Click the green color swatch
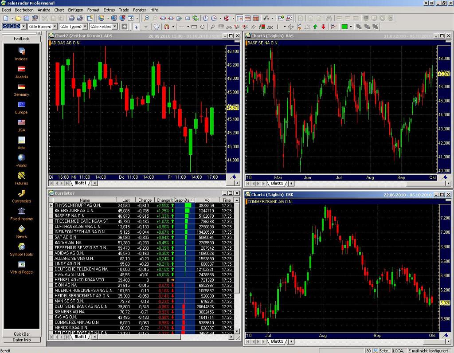The width and height of the screenshot is (454, 353). pyautogui.click(x=344, y=27)
